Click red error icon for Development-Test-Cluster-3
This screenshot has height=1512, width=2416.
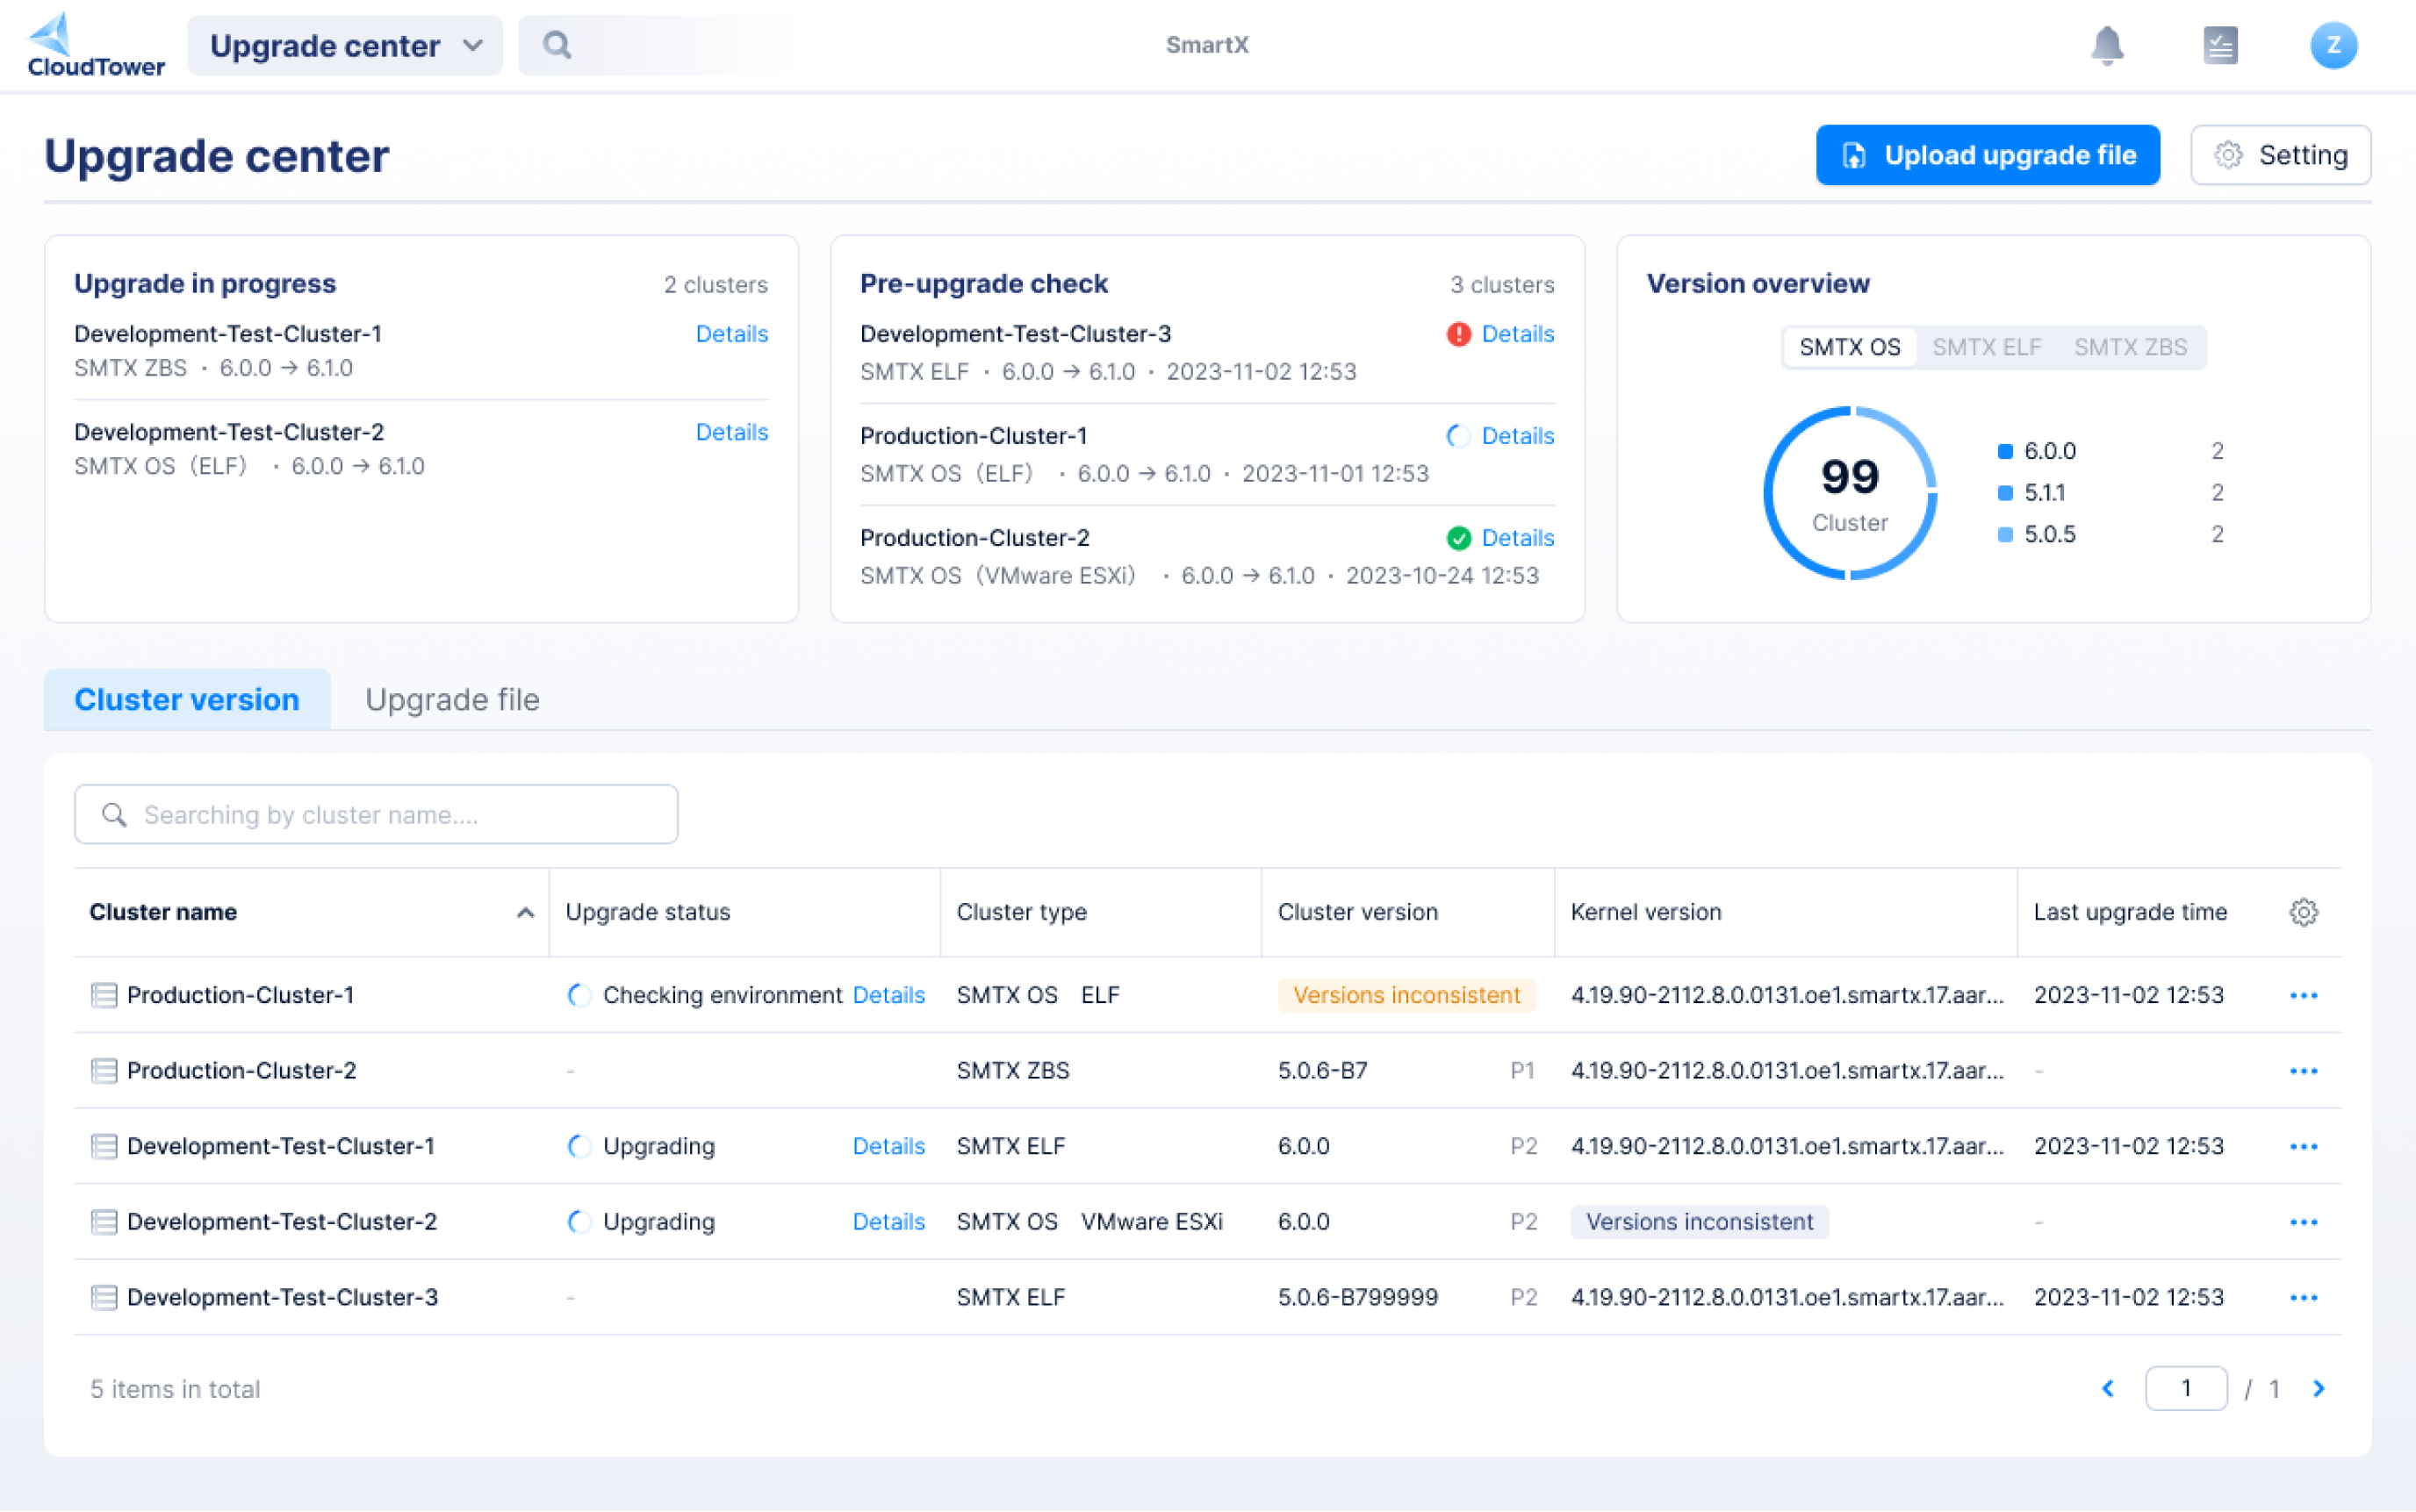pos(1458,334)
